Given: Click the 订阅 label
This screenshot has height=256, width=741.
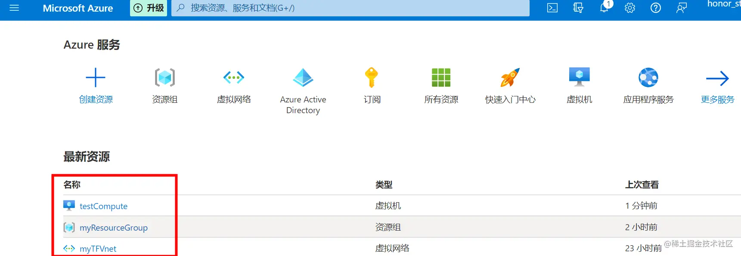Looking at the screenshot, I should click(x=372, y=99).
